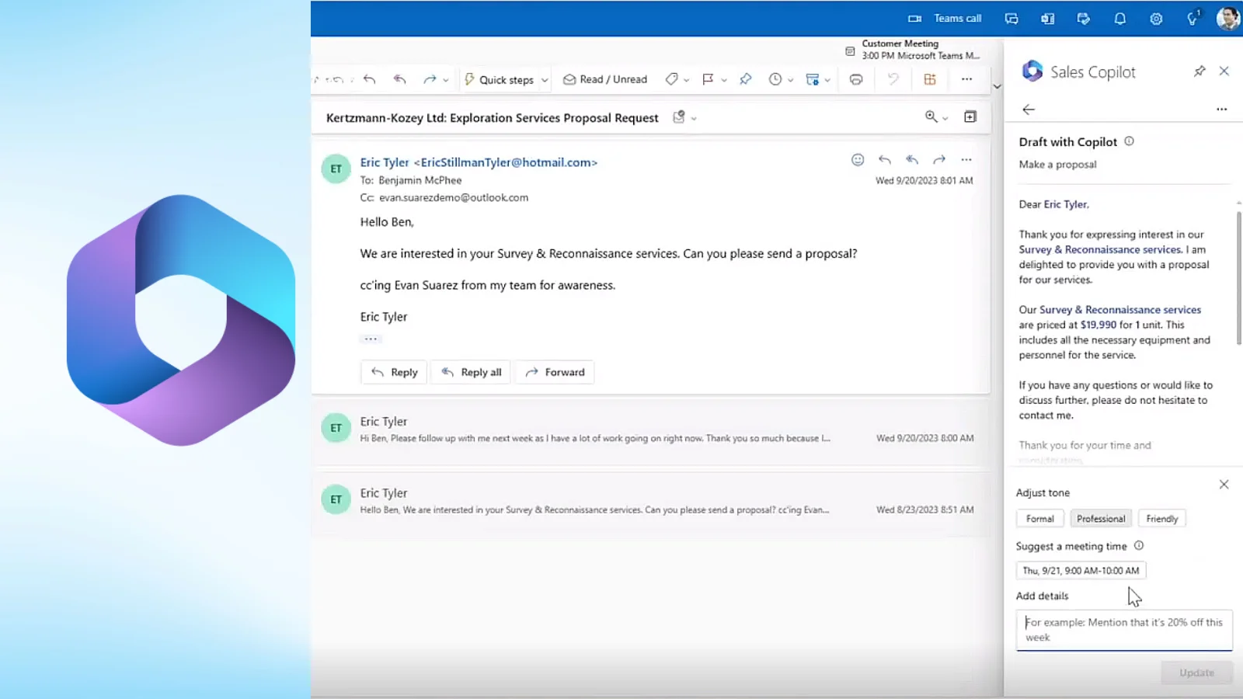Open the account profile picture
The width and height of the screenshot is (1243, 699).
[1227, 18]
